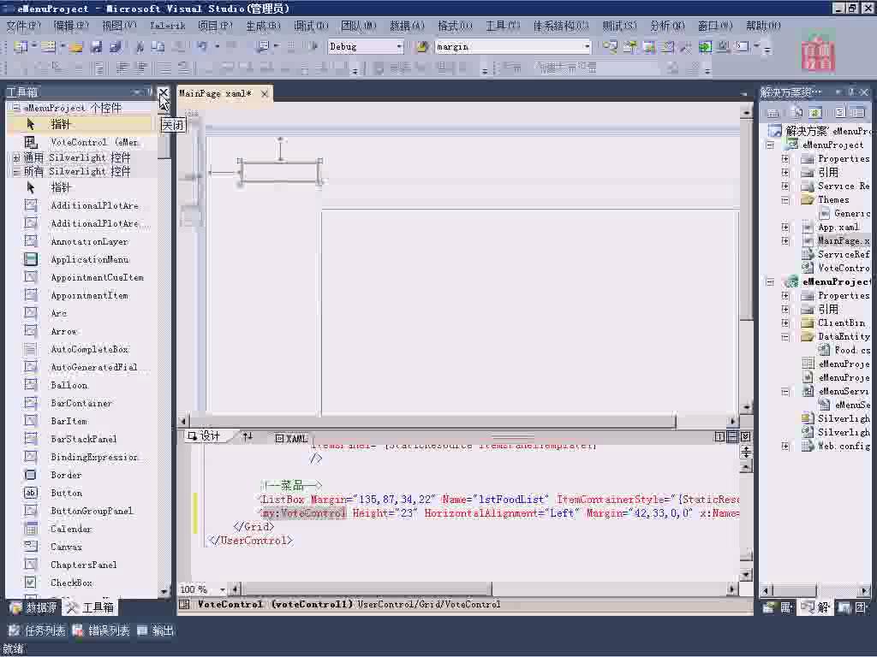Open the 错误列表 panel

pos(101,630)
